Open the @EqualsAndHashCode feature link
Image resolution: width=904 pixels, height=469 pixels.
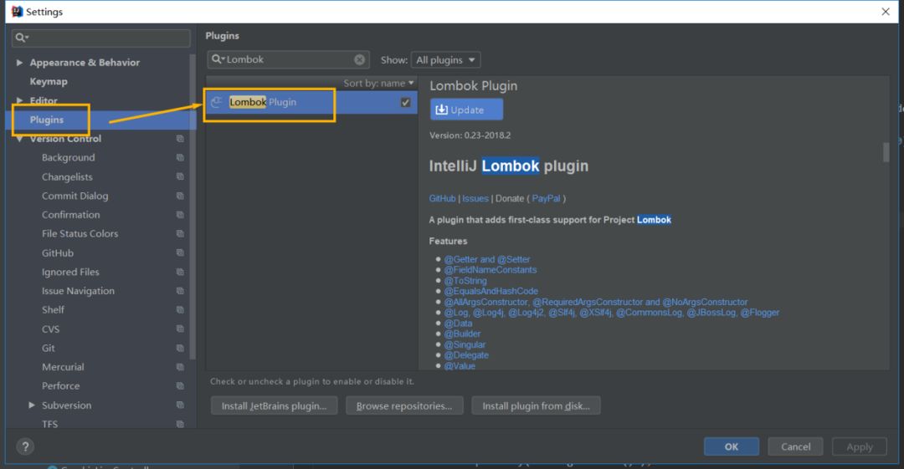click(491, 291)
